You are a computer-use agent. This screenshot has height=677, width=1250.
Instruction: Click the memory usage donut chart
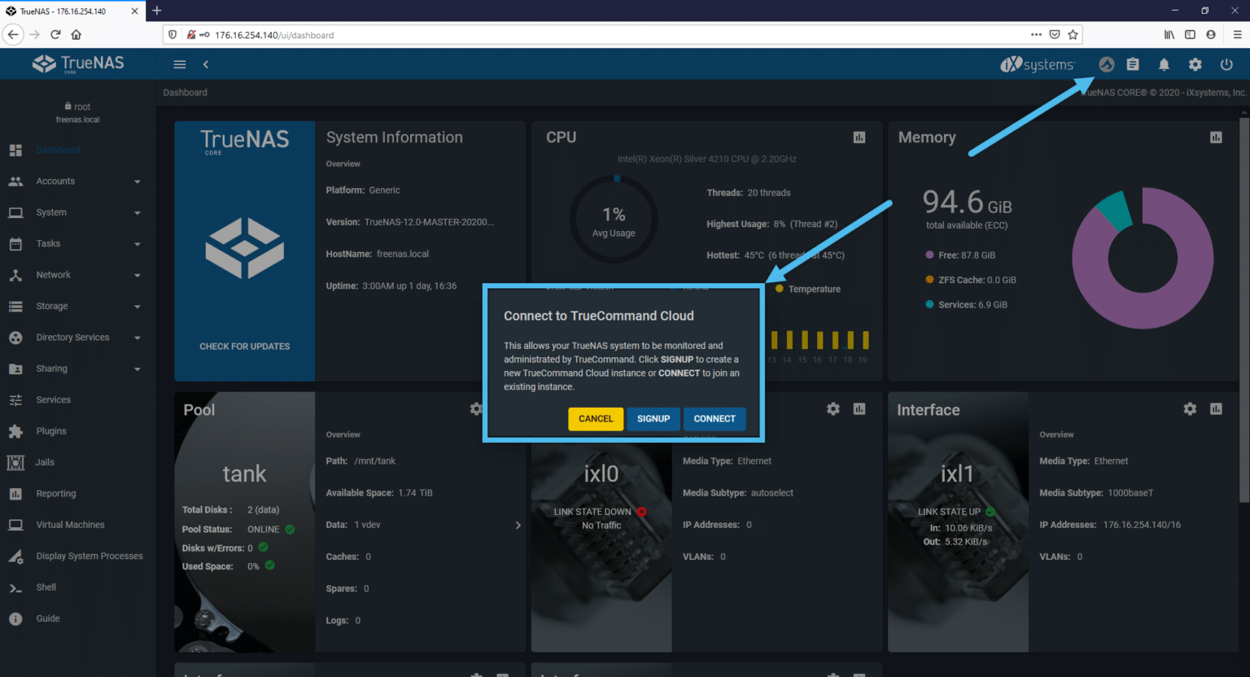pyautogui.click(x=1143, y=258)
